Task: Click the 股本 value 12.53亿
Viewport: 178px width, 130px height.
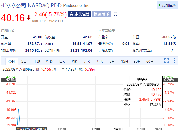Action: (170, 44)
